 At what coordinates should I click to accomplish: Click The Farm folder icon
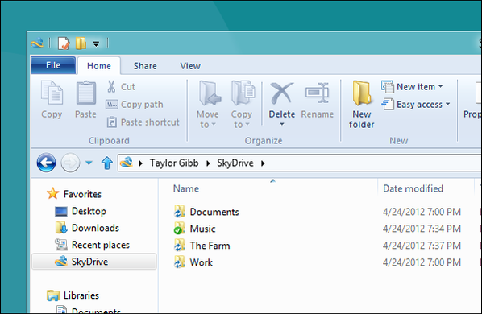[x=180, y=246]
